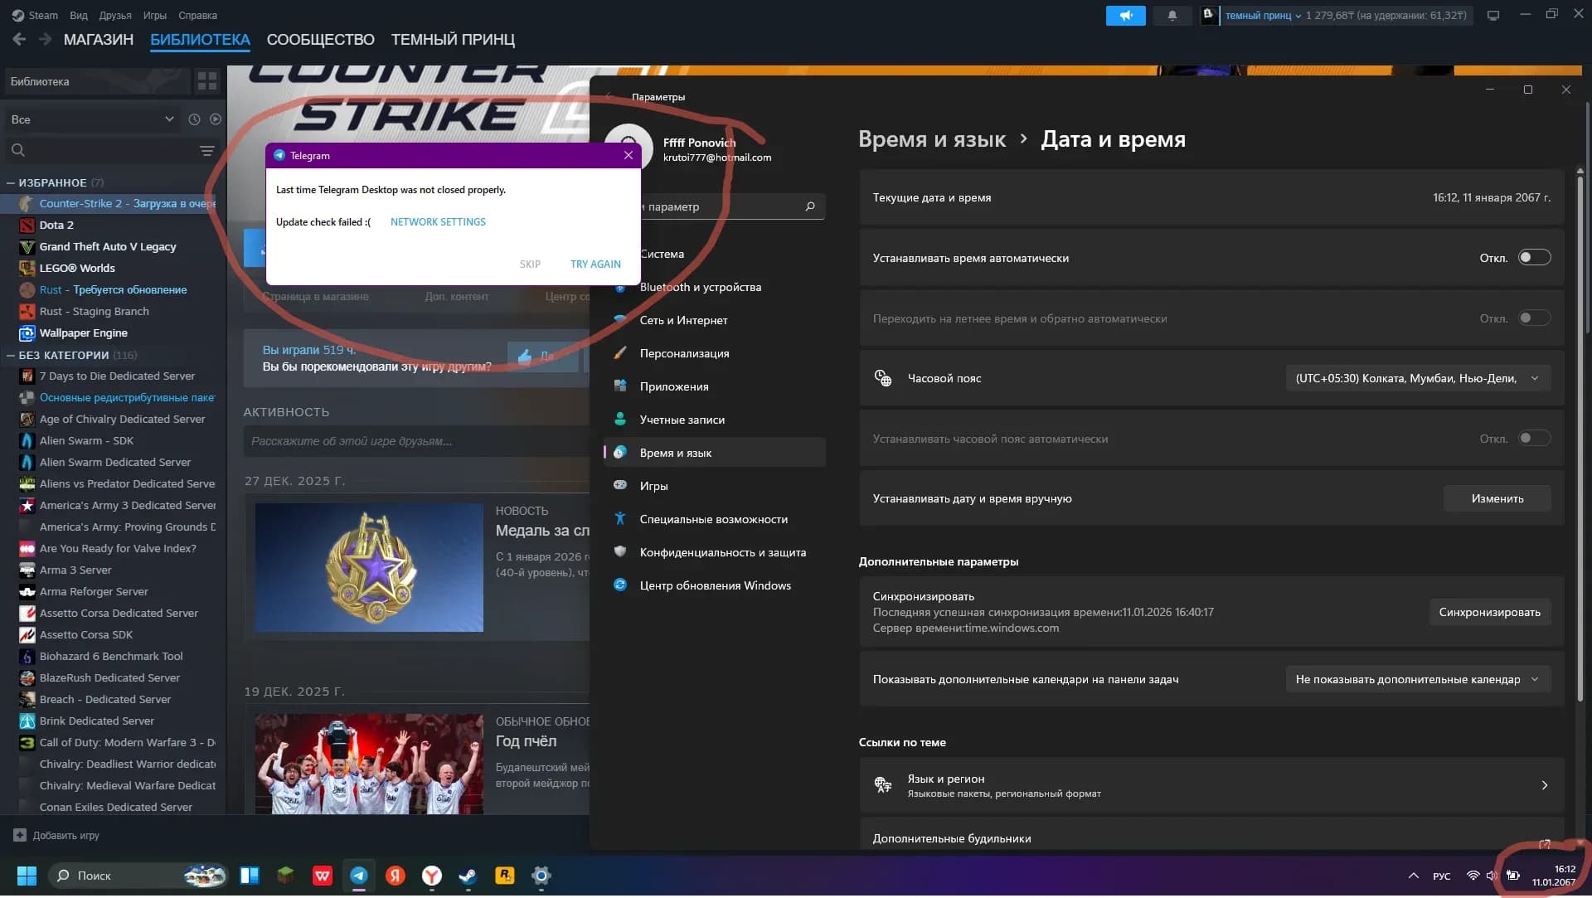The height and width of the screenshot is (898, 1592).
Task: Open advanced filters icon in library search
Action: coord(207,150)
